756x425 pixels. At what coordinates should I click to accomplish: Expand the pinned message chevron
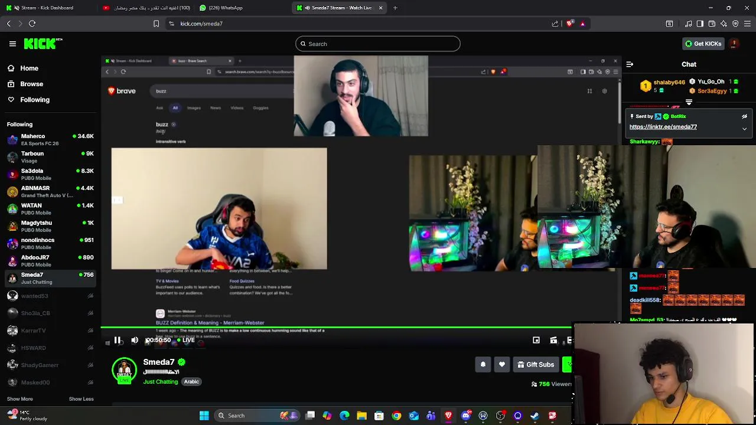click(744, 128)
